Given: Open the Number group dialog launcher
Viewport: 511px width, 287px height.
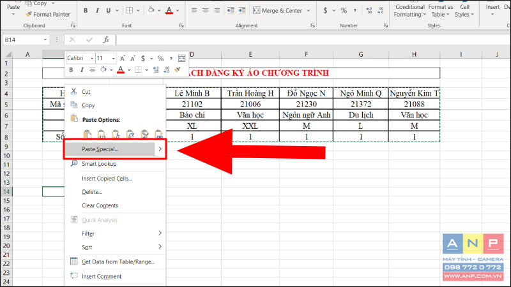Looking at the screenshot, I should 386,26.
